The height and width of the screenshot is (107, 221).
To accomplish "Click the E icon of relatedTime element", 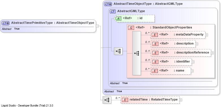I will pos(125,100).
